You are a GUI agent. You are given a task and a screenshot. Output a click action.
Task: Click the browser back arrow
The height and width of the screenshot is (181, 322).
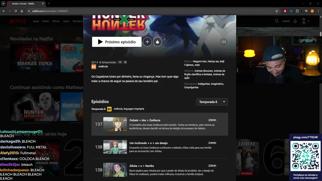4,11
